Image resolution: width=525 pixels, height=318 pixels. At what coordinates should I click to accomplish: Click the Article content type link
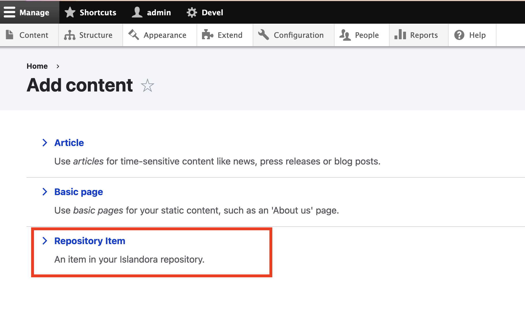pos(69,143)
